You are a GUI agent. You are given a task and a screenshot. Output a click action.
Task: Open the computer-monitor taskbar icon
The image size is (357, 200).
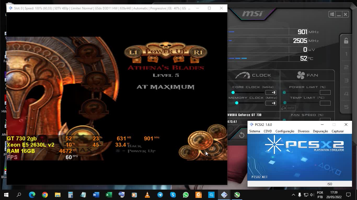tap(122, 195)
